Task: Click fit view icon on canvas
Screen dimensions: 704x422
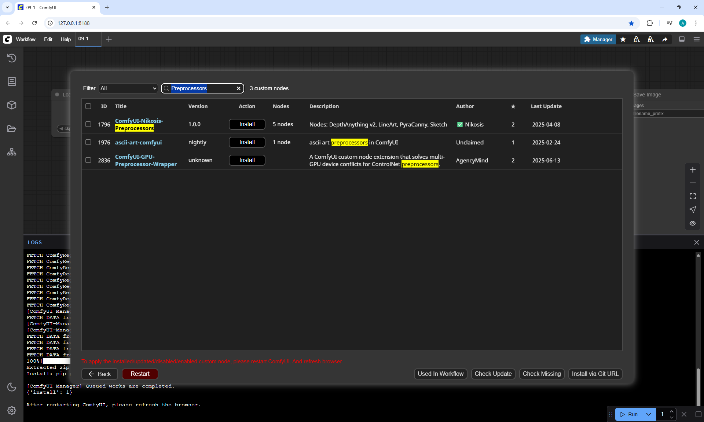Action: tap(693, 196)
